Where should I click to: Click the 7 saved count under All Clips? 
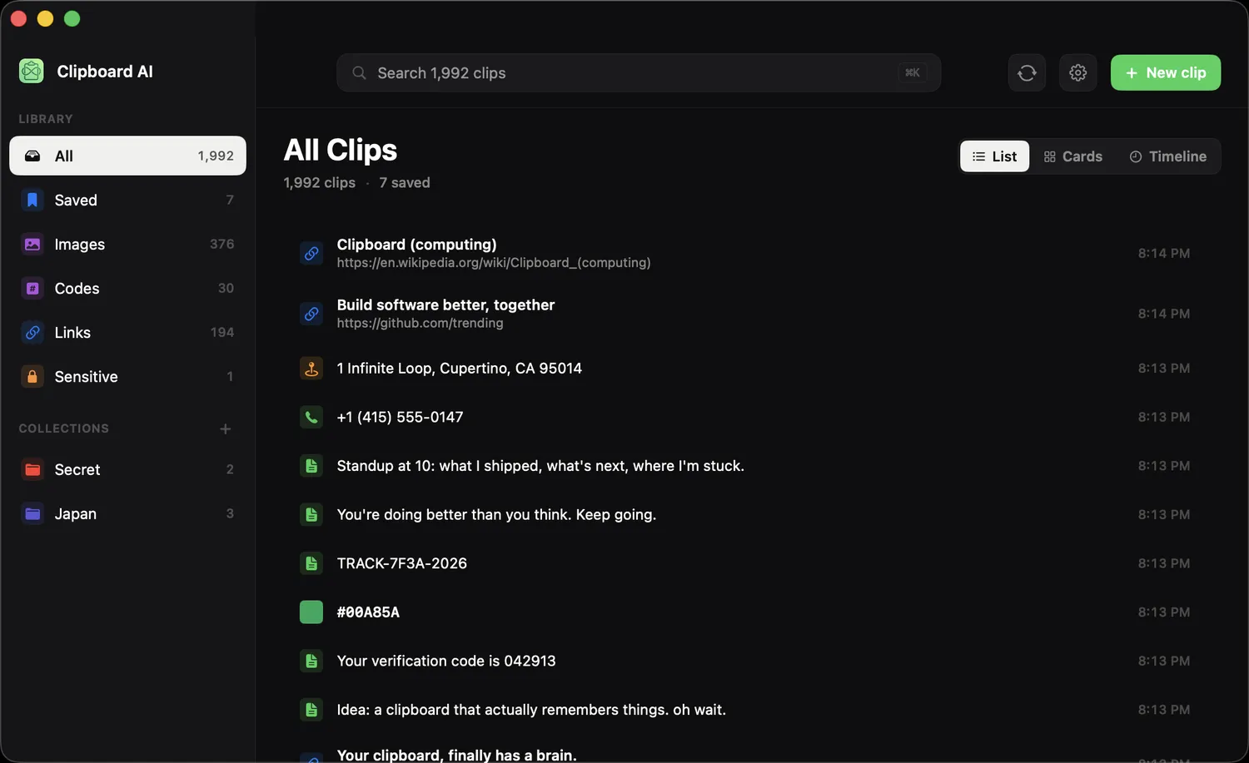(405, 182)
